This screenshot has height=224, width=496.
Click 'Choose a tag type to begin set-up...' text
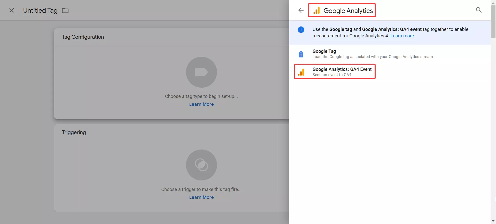coord(202,96)
